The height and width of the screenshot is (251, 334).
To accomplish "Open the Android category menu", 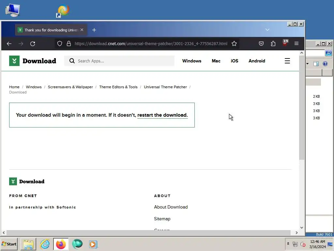I will click(257, 61).
